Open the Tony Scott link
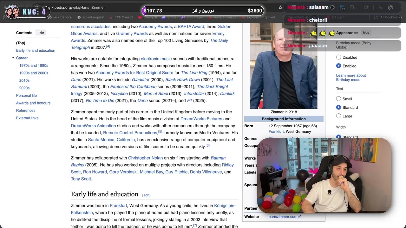This screenshot has width=406, height=228. click(81, 179)
